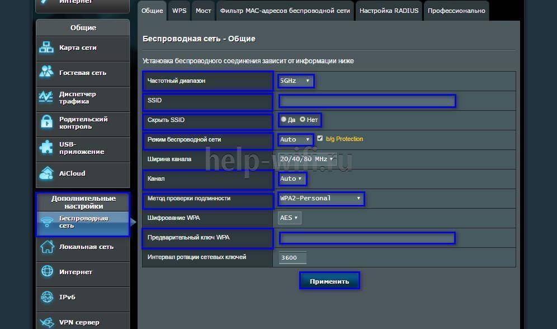Viewport: 557px width, 329px height.
Task: Click the SSID text input field
Action: click(x=367, y=101)
